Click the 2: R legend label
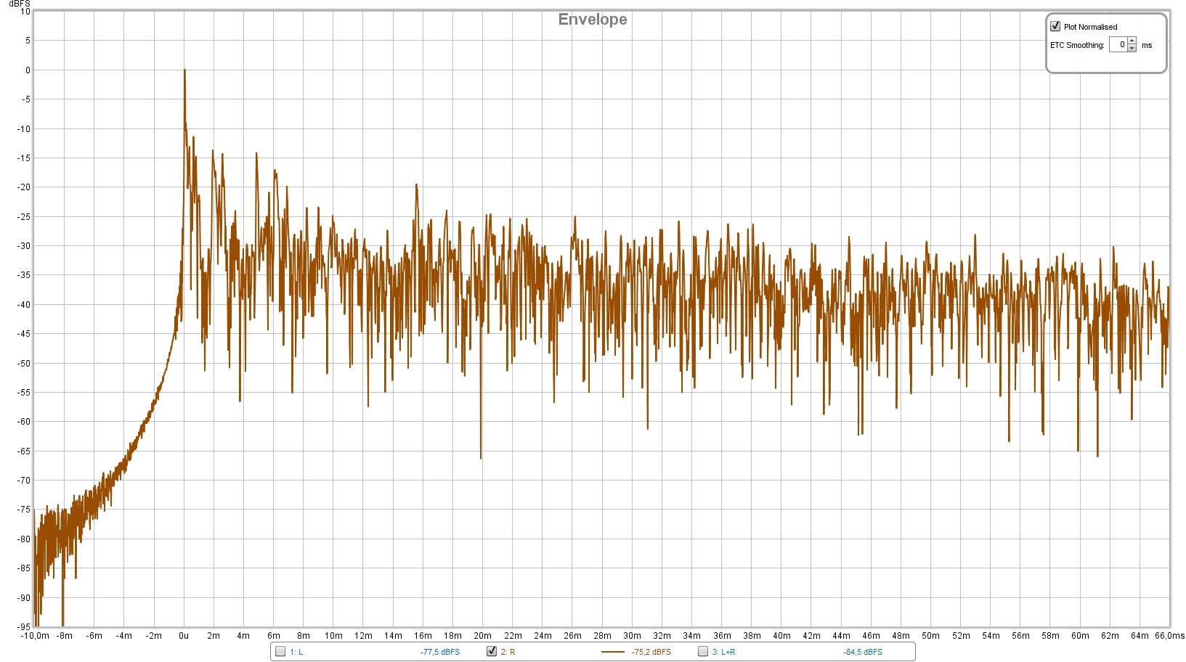This screenshot has height=662, width=1186. tap(508, 652)
